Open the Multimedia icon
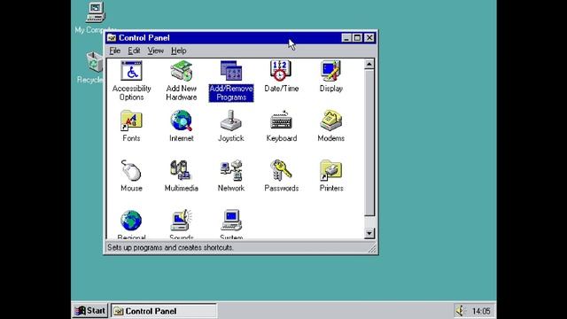The image size is (567, 319). pos(181,170)
